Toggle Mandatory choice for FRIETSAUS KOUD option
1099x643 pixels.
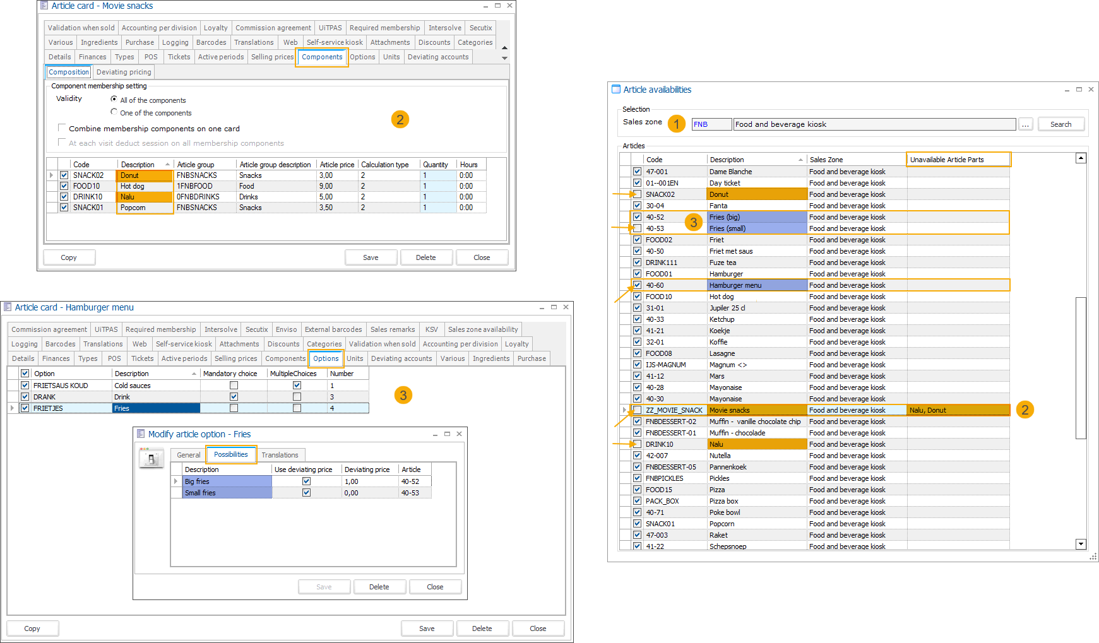click(x=234, y=386)
